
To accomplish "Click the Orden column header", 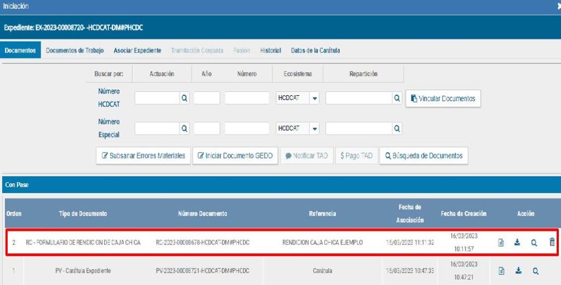I will click(14, 213).
